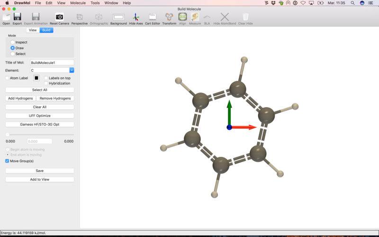
Task: Open a file with the Open toolbar icon
Action: click(x=6, y=17)
